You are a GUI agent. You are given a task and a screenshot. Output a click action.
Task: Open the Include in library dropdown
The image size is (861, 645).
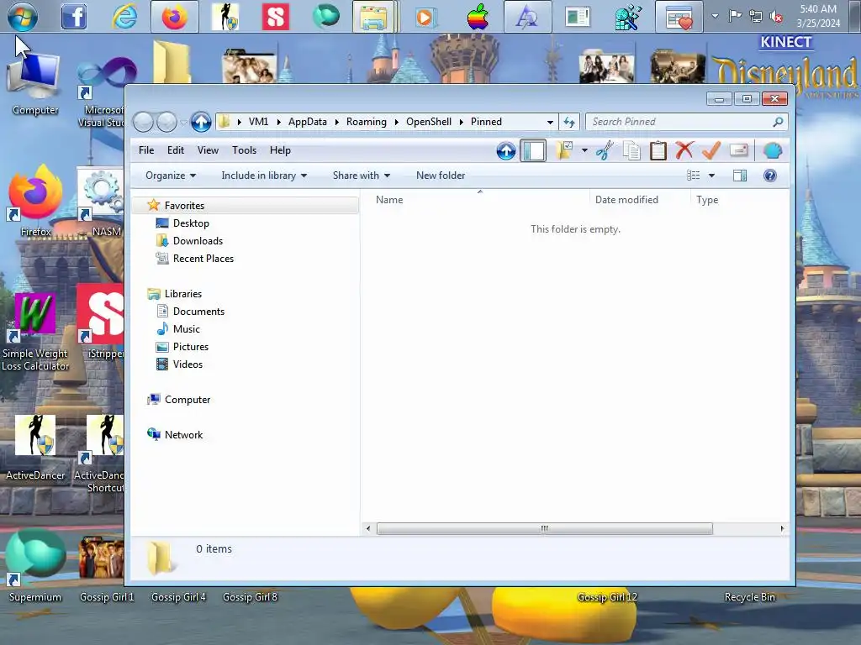click(x=264, y=176)
